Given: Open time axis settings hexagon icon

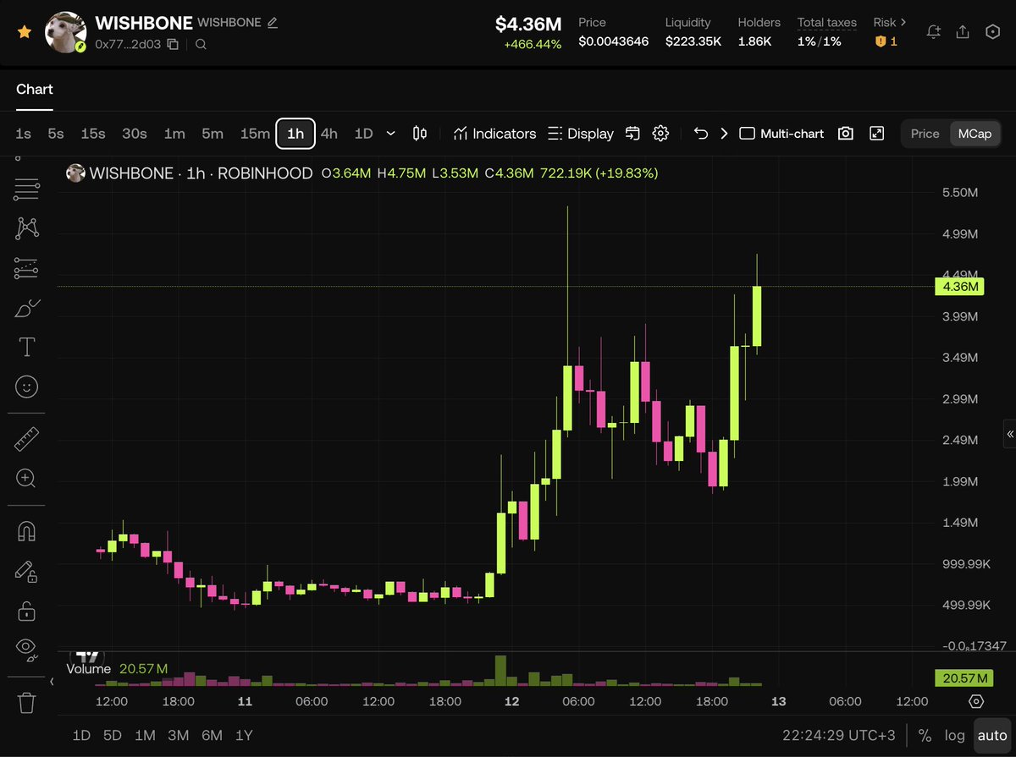Looking at the screenshot, I should pos(976,702).
